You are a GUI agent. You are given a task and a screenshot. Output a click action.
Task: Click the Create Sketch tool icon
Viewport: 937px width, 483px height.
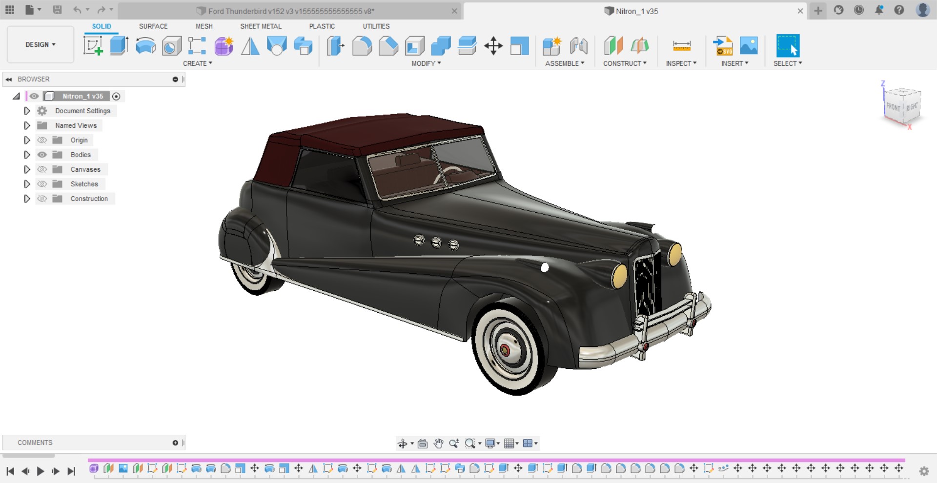pyautogui.click(x=93, y=46)
